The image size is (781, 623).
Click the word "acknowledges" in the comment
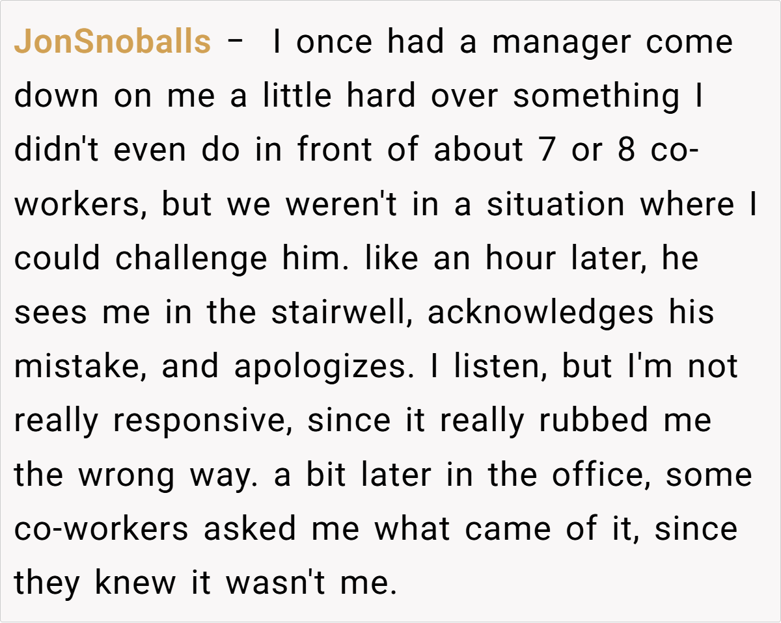click(x=540, y=313)
